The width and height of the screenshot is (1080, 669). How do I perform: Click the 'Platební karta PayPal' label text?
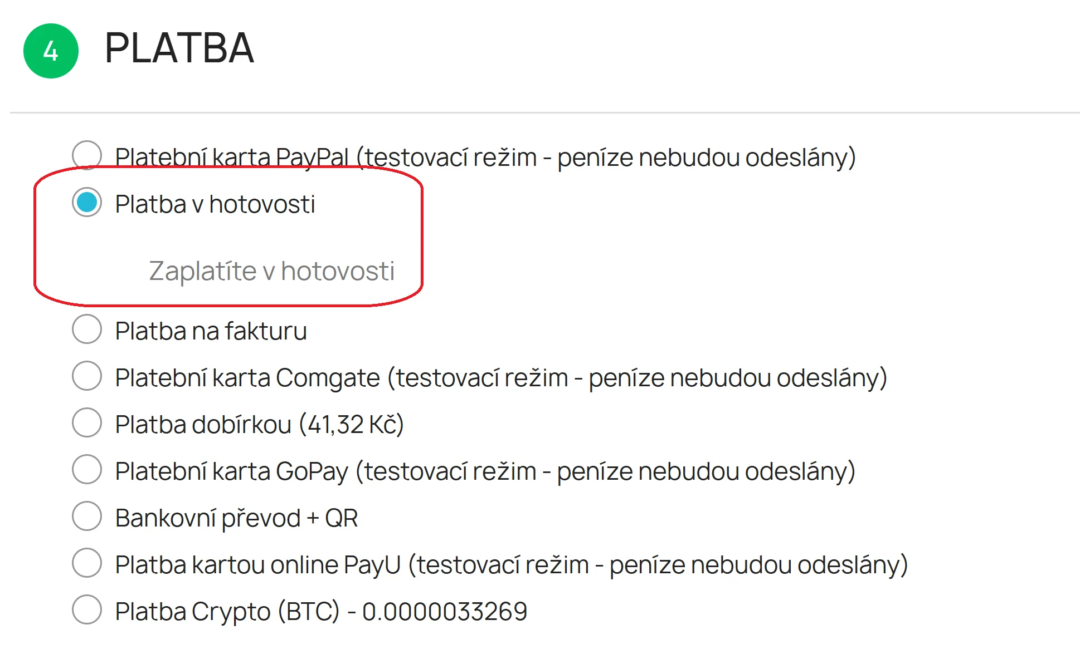(x=485, y=158)
